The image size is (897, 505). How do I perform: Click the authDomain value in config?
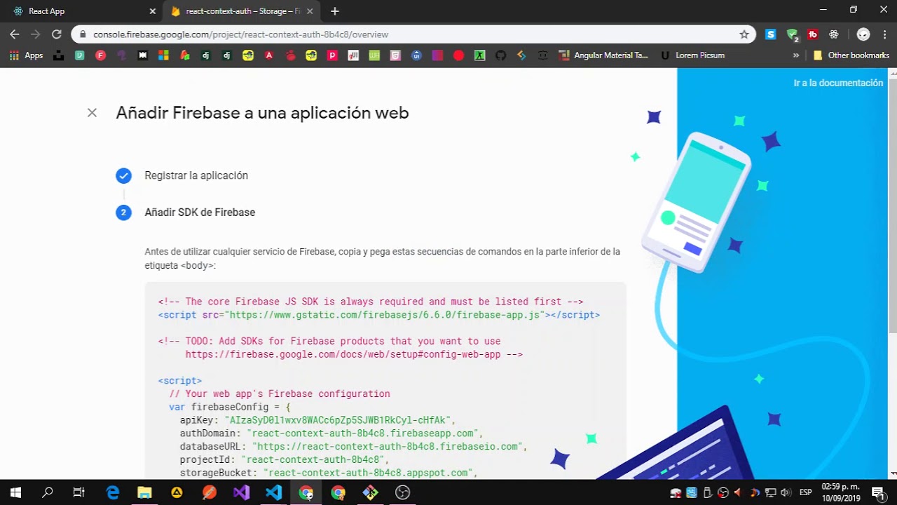(x=363, y=433)
